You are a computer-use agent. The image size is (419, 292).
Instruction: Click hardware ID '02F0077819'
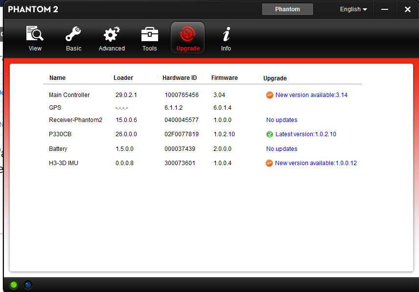pos(182,134)
